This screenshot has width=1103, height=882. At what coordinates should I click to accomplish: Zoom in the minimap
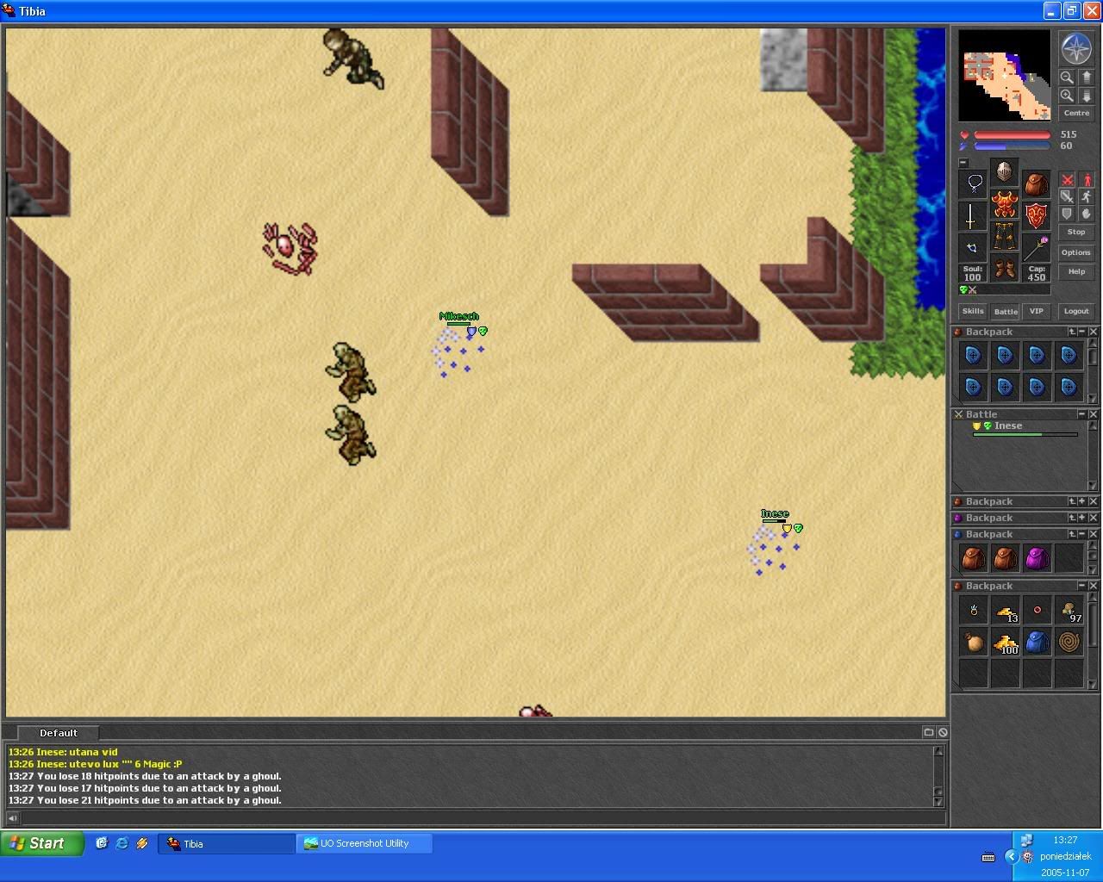tap(1067, 96)
